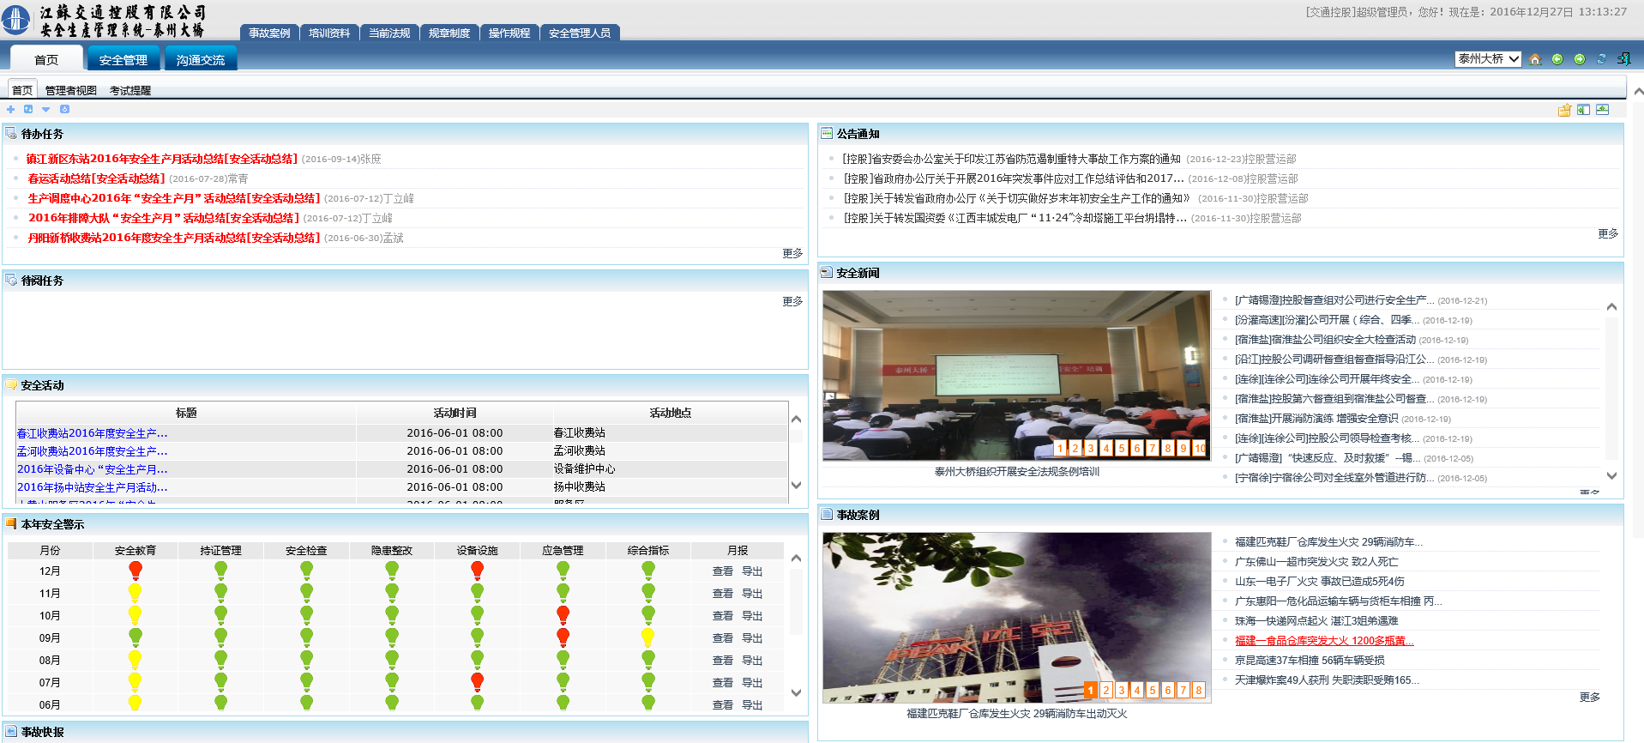Click the home icon in top-right toolbar

tap(1535, 59)
